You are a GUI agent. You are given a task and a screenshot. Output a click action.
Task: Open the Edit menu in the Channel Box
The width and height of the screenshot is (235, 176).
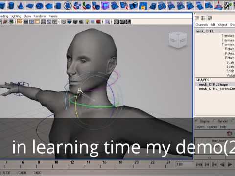[213, 25]
